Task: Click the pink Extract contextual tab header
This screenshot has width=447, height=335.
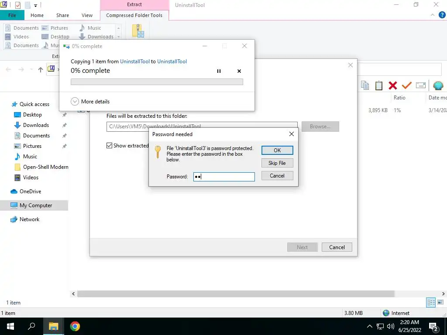Action: [134, 4]
